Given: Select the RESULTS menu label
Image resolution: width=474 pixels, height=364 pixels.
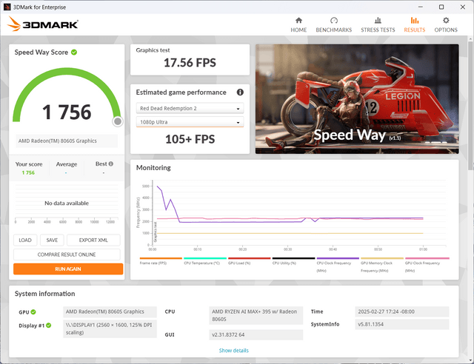Looking at the screenshot, I should point(415,30).
